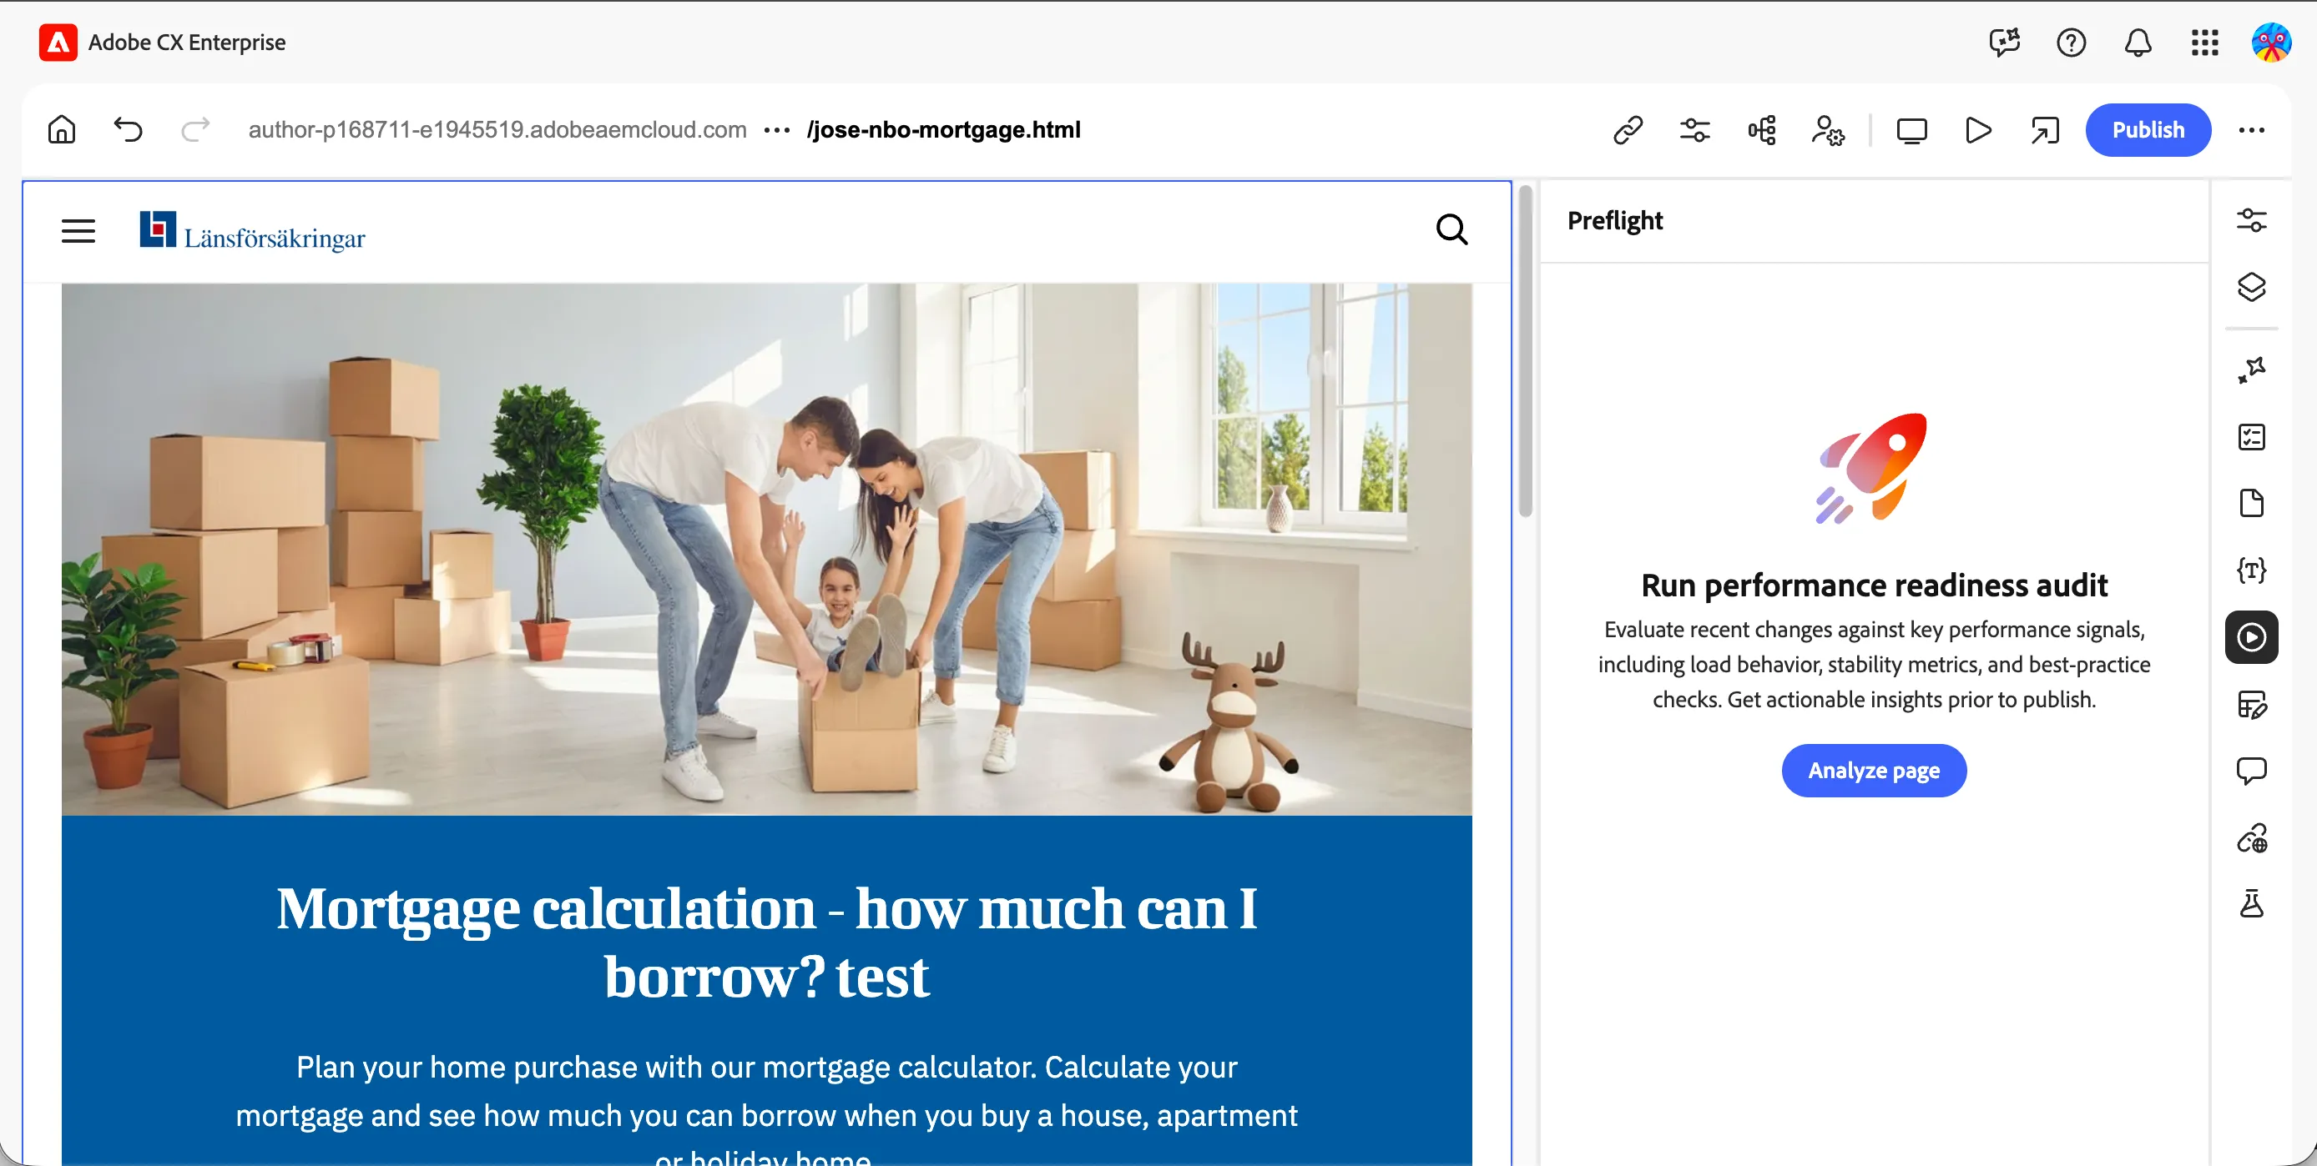Click the preview play icon in toolbar
Image resolution: width=2317 pixels, height=1166 pixels.
[x=1978, y=130]
